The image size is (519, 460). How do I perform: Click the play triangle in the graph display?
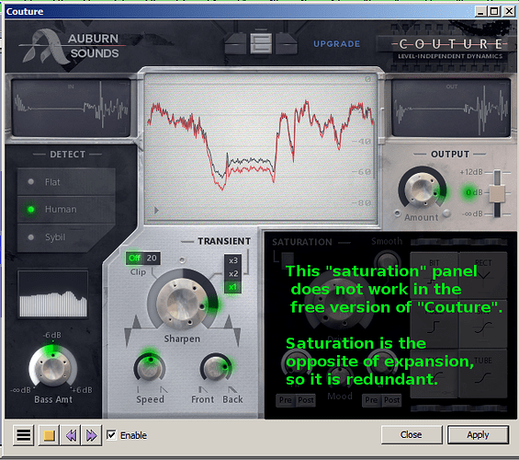pyautogui.click(x=156, y=210)
